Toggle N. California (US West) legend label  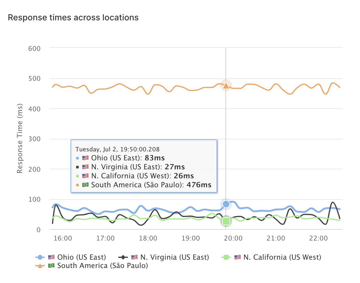pyautogui.click(x=282, y=257)
